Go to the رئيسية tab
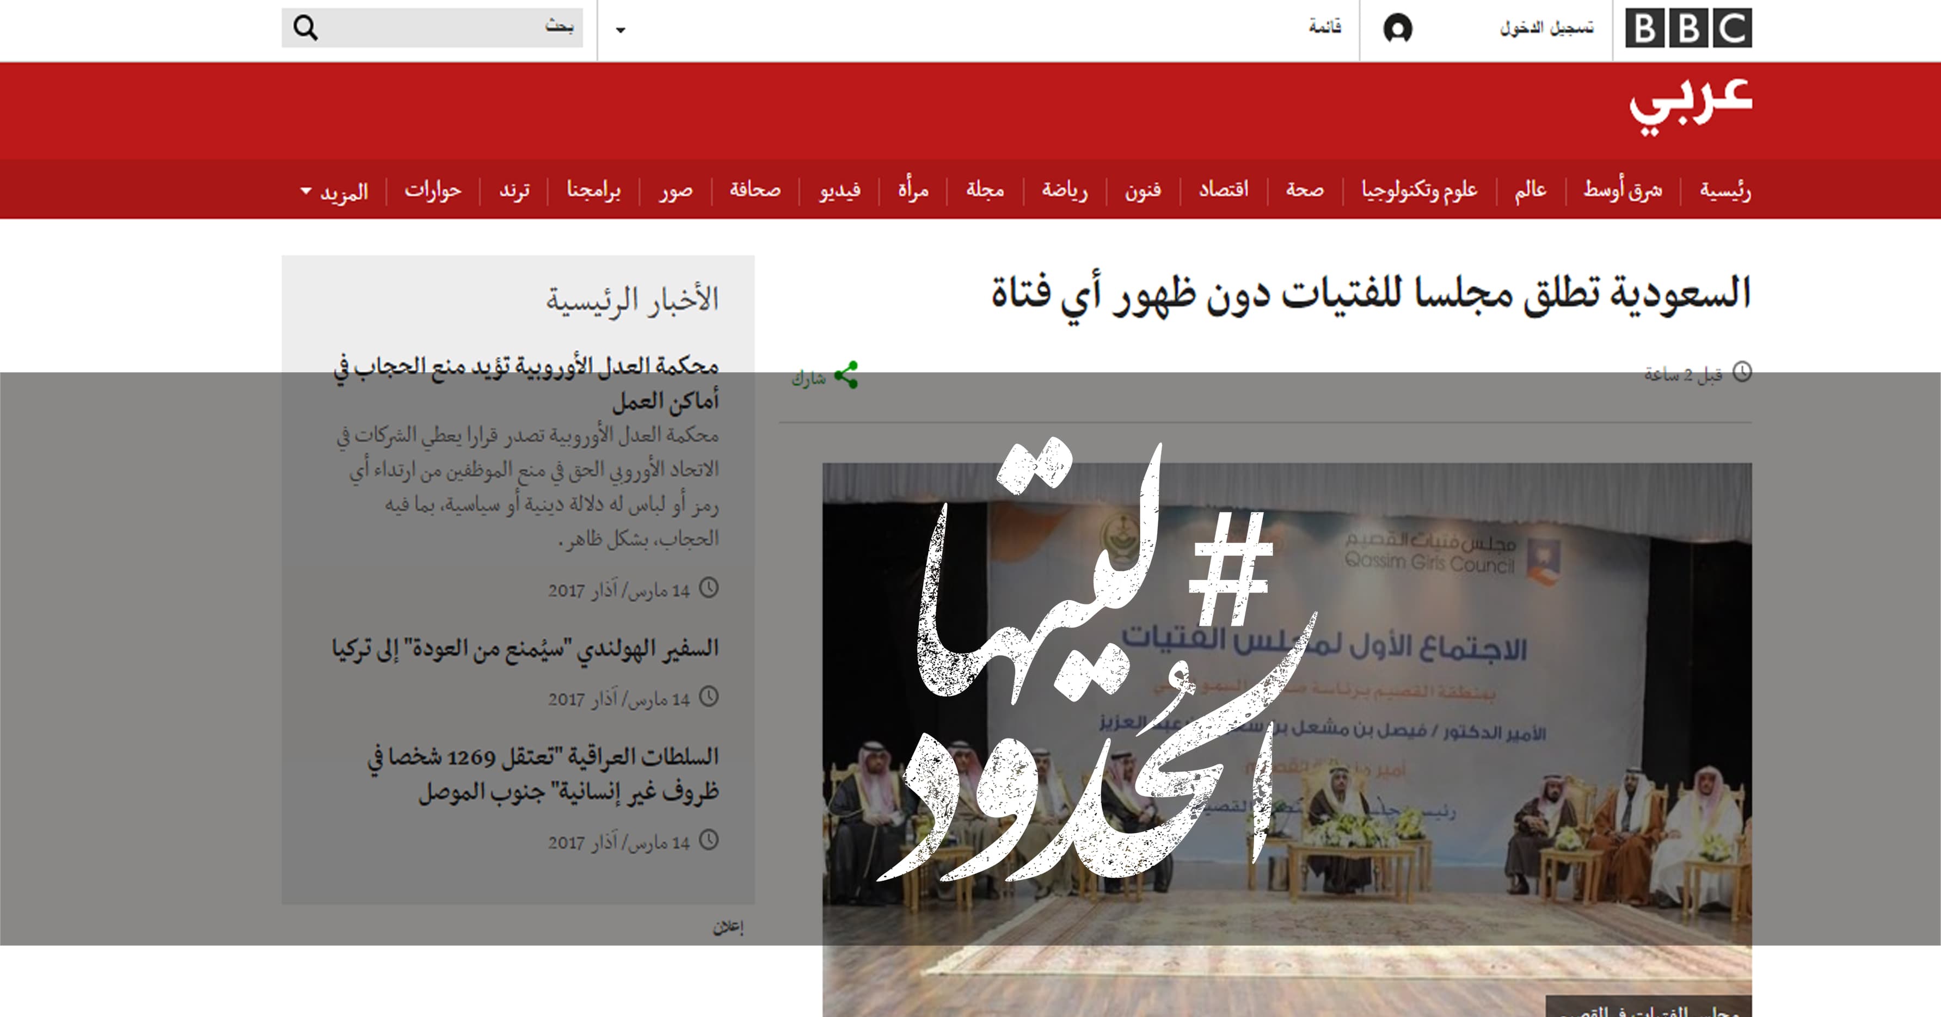The image size is (1941, 1017). click(x=1725, y=190)
